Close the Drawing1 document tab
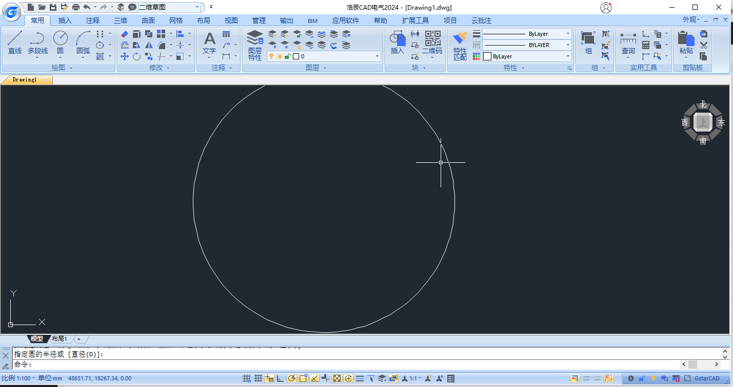733x387 pixels. tap(46, 80)
